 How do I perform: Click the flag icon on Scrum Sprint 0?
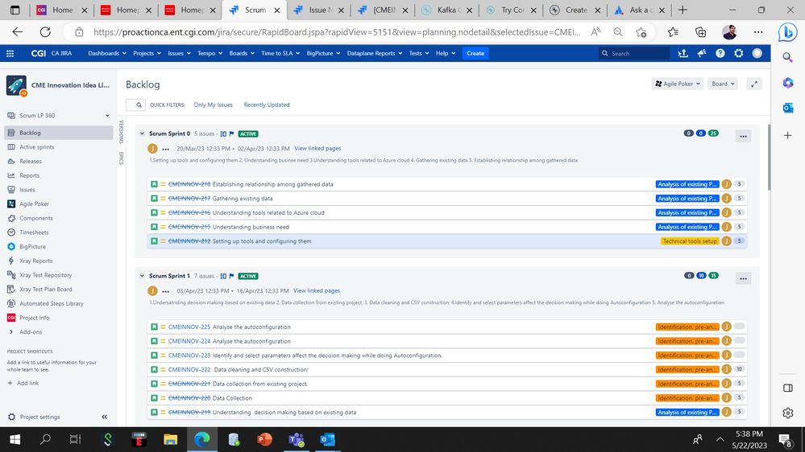pos(231,134)
